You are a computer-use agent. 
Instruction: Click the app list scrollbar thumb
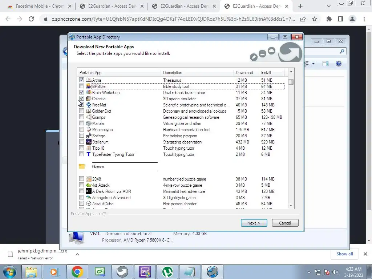tap(291, 82)
